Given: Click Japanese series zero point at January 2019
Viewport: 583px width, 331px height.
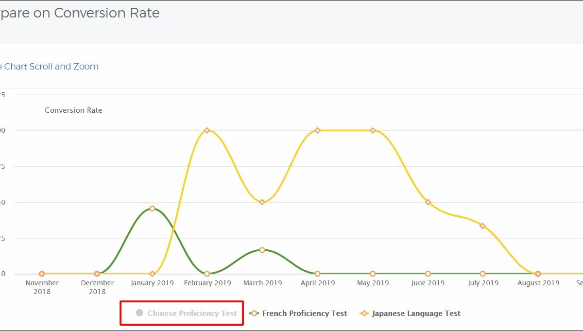Looking at the screenshot, I should (x=153, y=274).
